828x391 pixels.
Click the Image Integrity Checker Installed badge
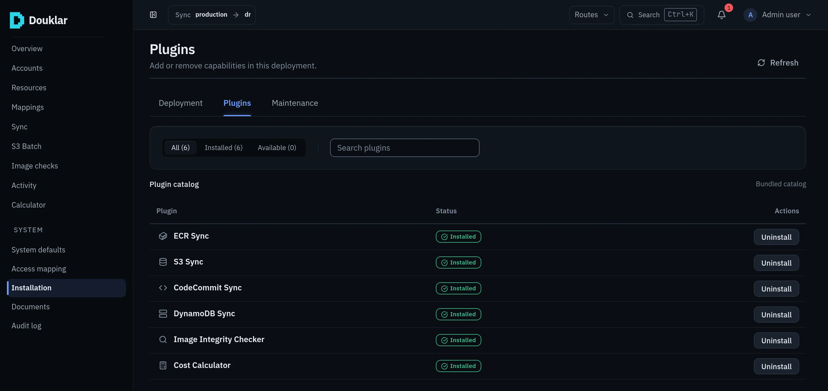[x=458, y=340]
